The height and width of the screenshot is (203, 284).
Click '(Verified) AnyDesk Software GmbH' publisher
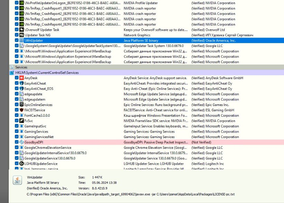(217, 78)
